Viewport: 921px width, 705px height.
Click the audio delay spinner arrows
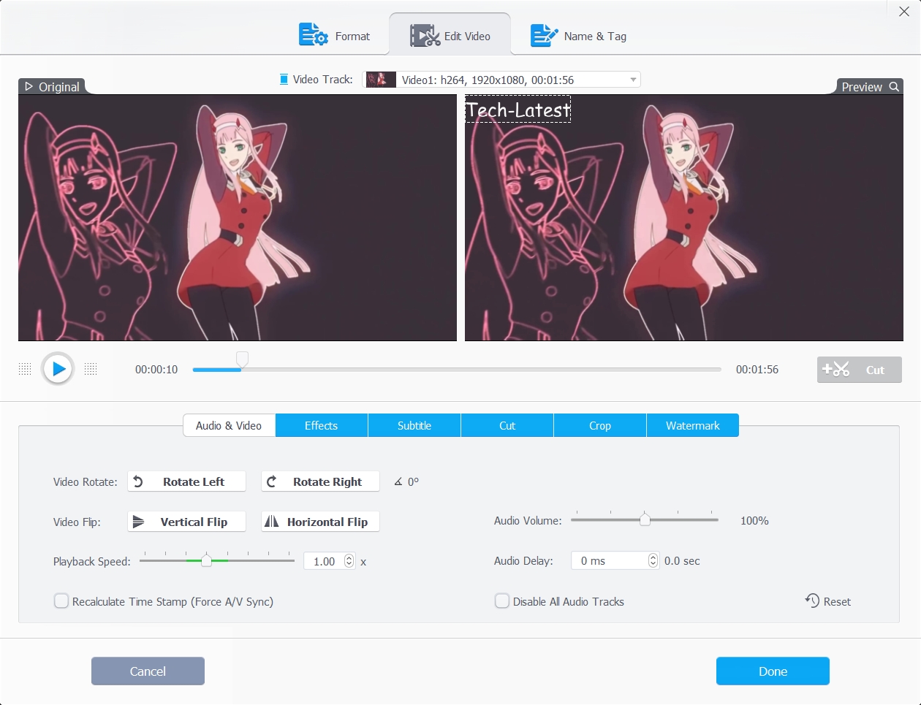click(653, 560)
